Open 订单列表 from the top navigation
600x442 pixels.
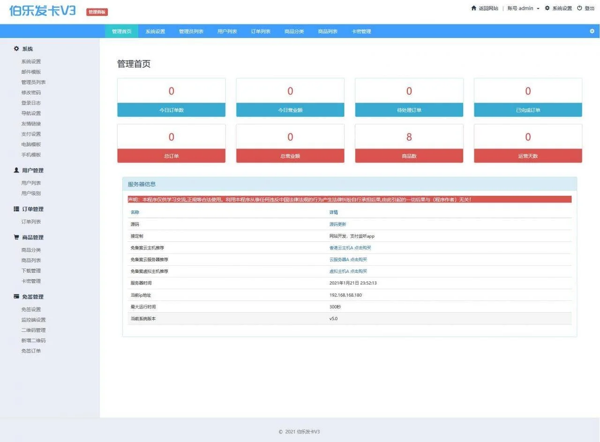coord(260,31)
